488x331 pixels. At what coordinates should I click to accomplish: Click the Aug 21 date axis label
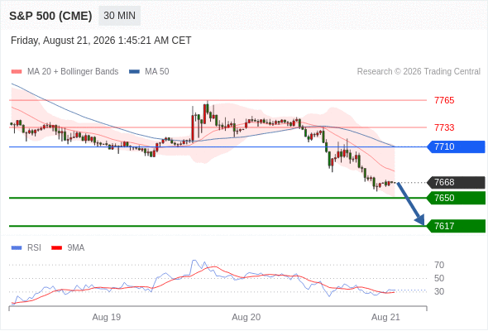pyautogui.click(x=385, y=317)
